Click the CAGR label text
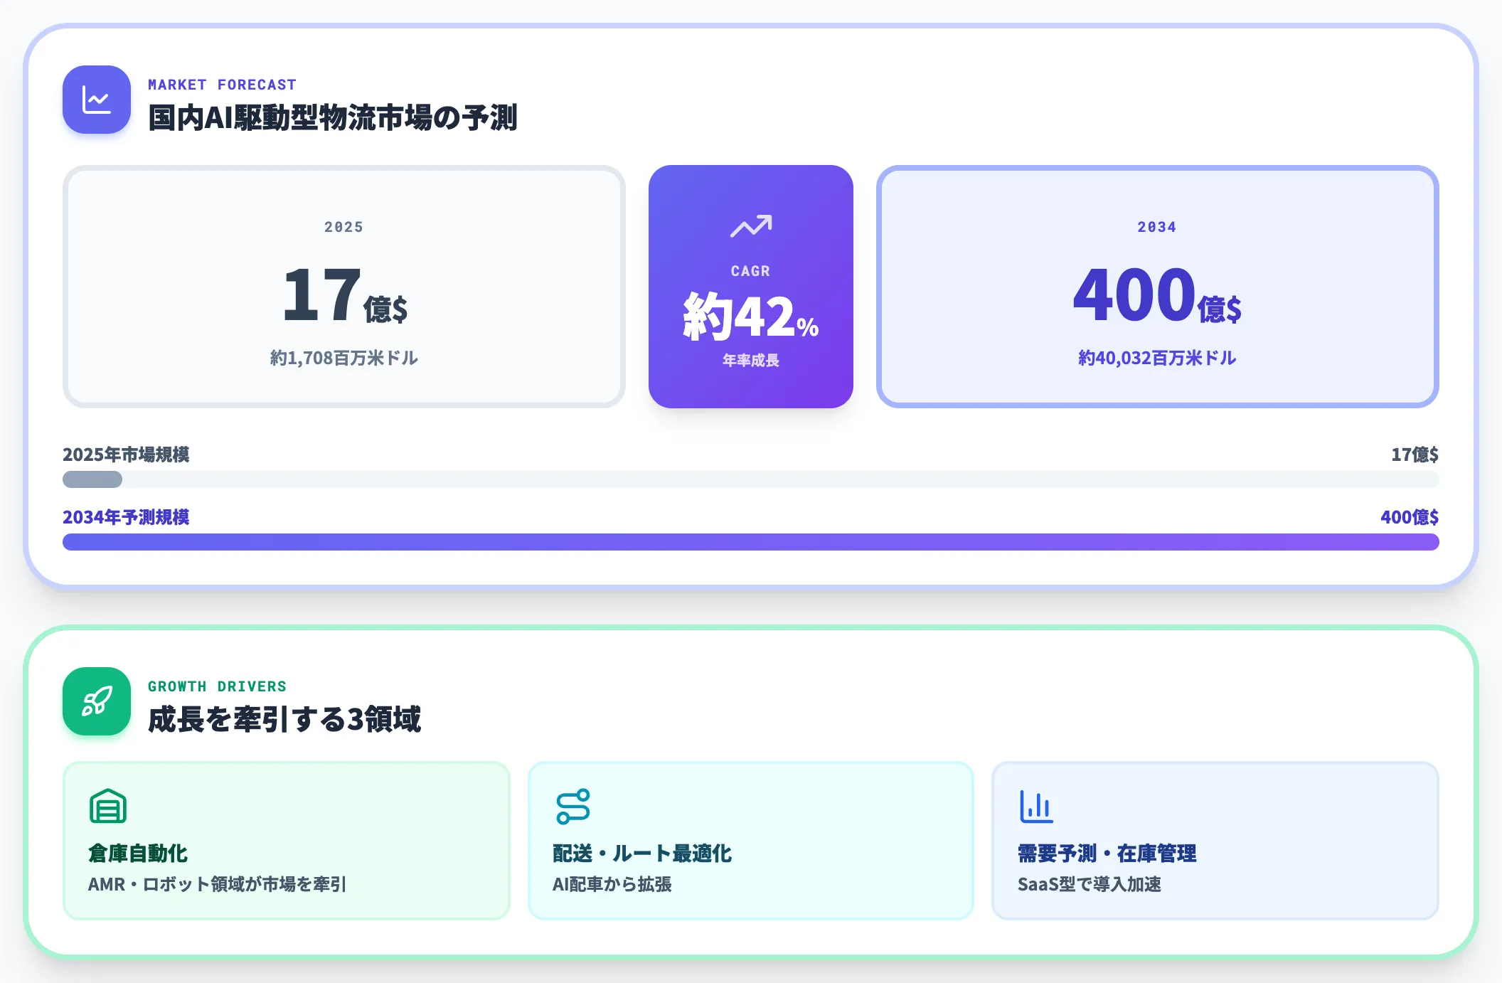This screenshot has width=1502, height=983. click(x=751, y=271)
